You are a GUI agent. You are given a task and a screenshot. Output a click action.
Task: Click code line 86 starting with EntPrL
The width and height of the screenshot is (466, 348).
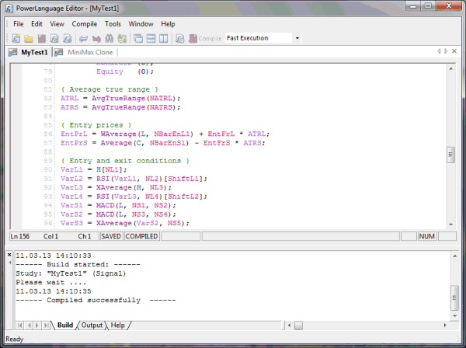pos(165,134)
